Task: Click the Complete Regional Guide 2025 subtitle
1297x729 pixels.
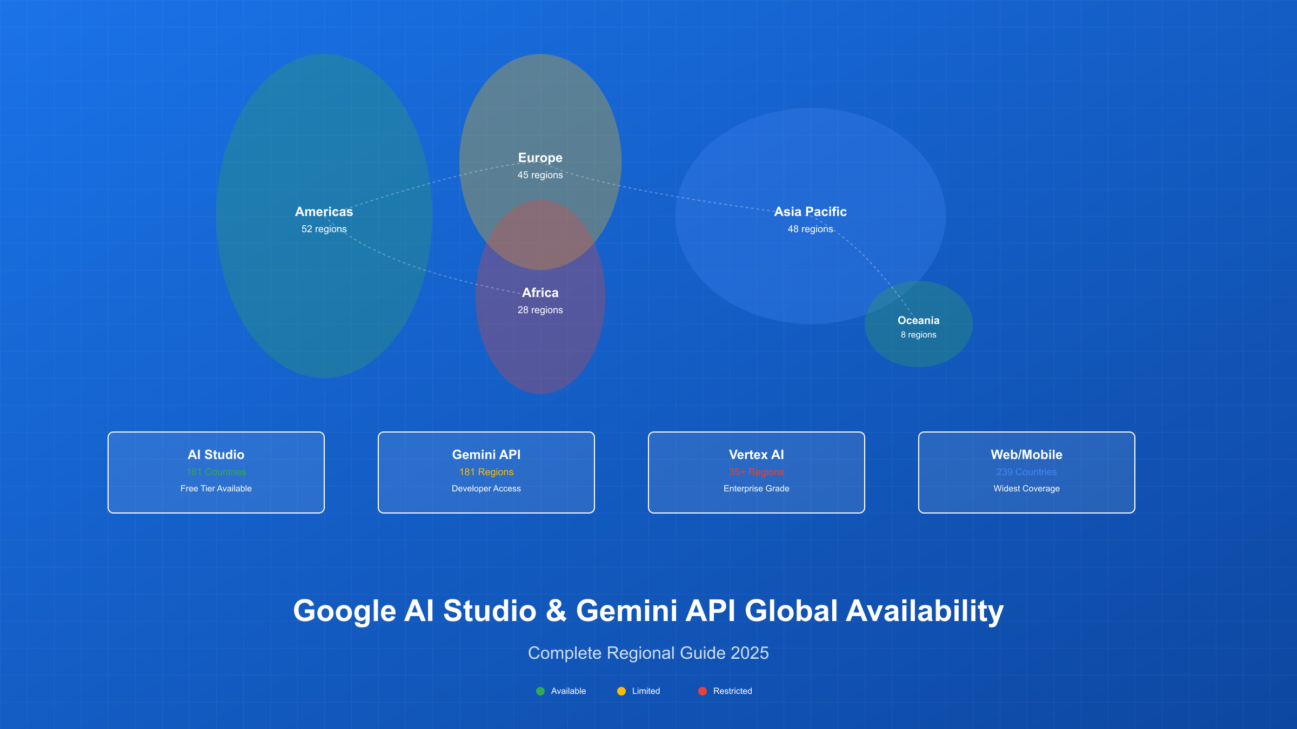Action: tap(648, 652)
